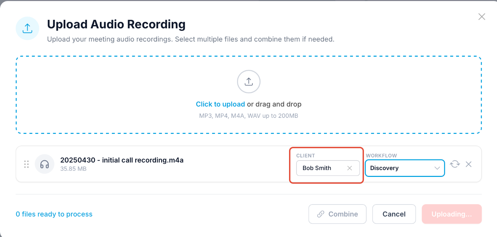Click "0 files ready to process" text

point(54,214)
